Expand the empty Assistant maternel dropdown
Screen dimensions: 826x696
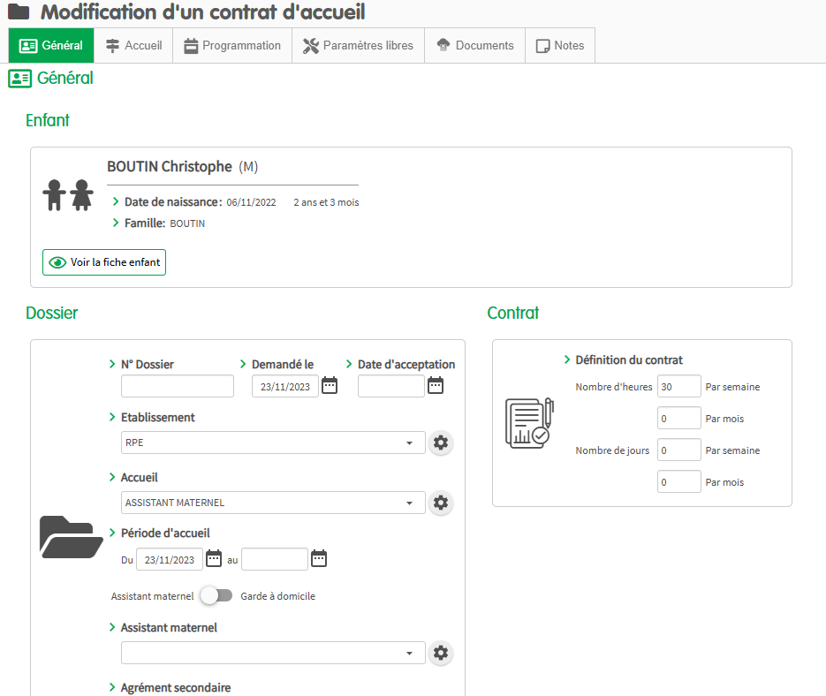[x=273, y=653]
